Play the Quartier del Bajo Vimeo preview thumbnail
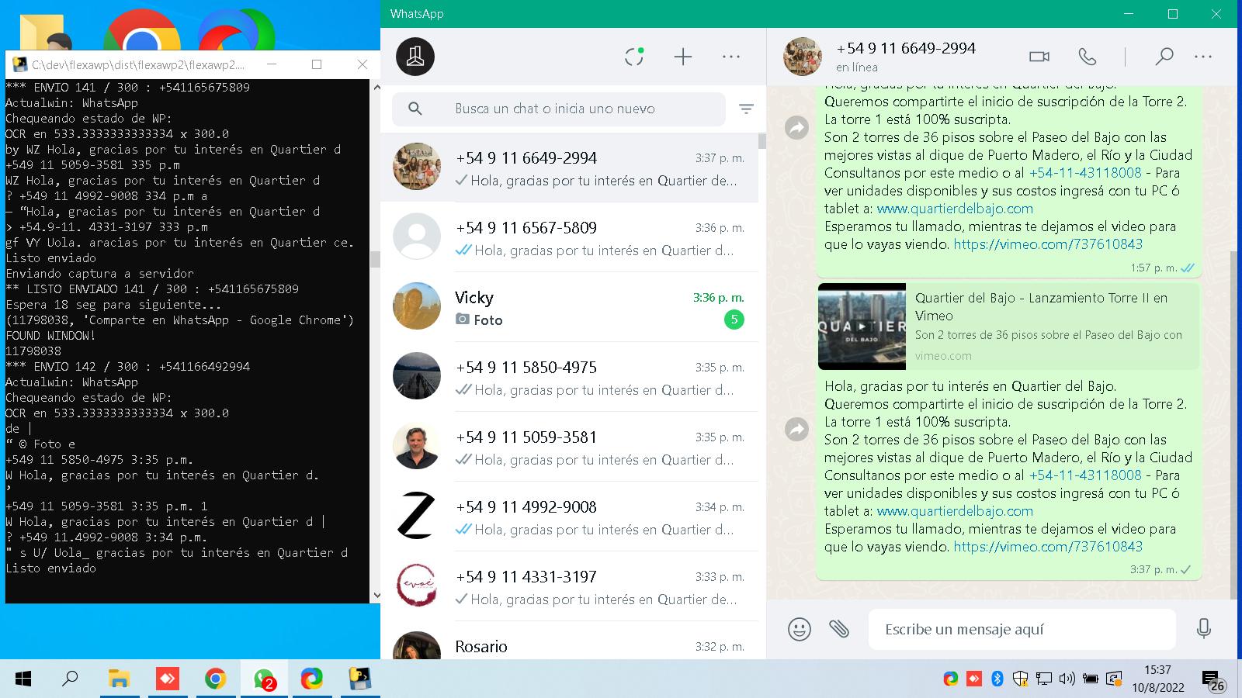 point(862,327)
